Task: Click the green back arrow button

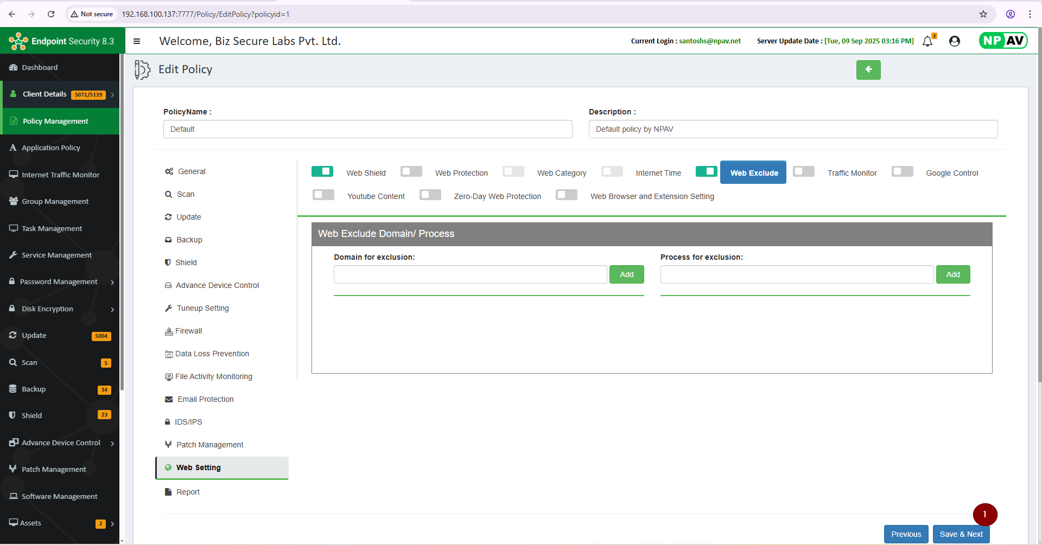Action: tap(868, 69)
